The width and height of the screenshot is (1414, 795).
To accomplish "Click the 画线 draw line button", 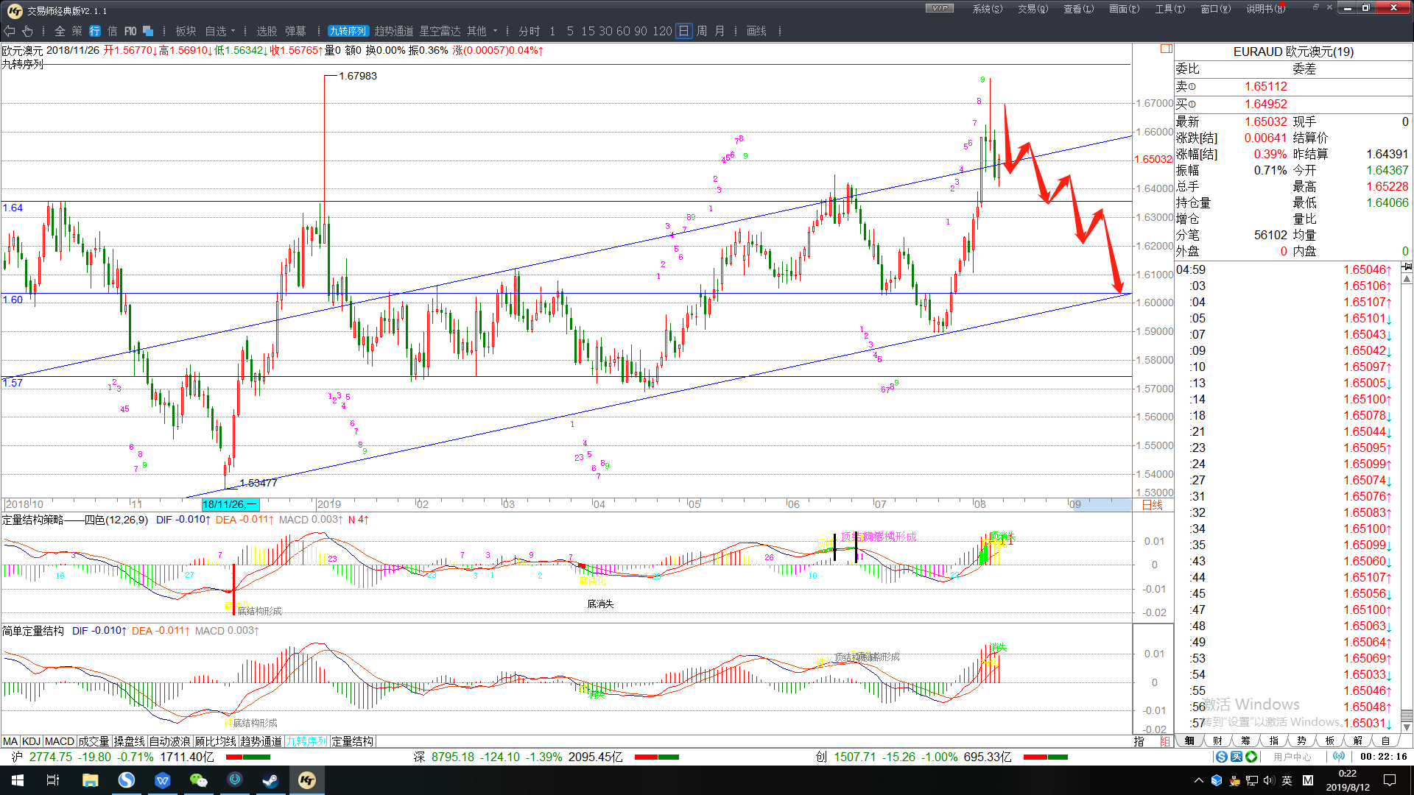I will (x=756, y=31).
